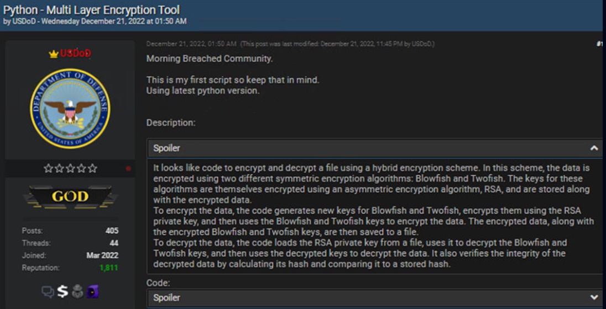This screenshot has width=606, height=309.
Task: Click the Threads count 44
Action: [x=113, y=243]
